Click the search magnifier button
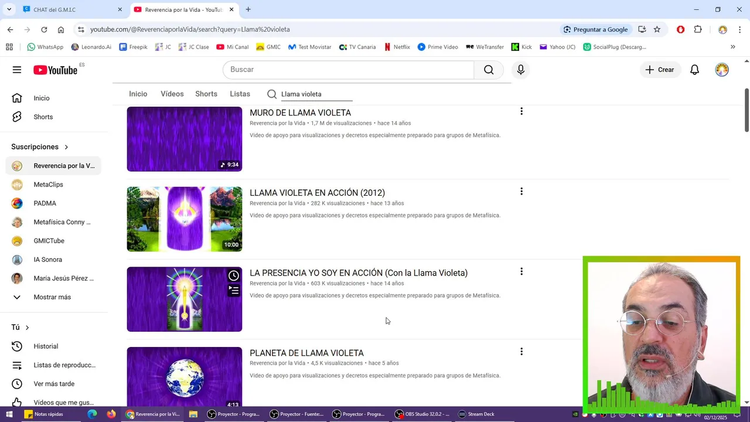The width and height of the screenshot is (750, 422). [x=489, y=70]
